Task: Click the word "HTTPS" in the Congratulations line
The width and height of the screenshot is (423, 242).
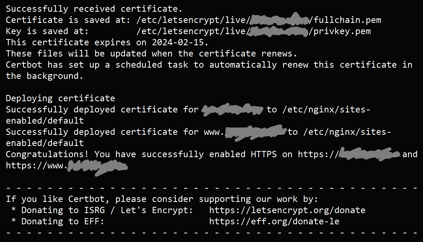Action: click(x=264, y=154)
